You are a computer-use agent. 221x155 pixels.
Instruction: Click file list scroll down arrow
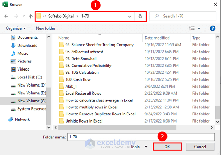click(x=217, y=122)
